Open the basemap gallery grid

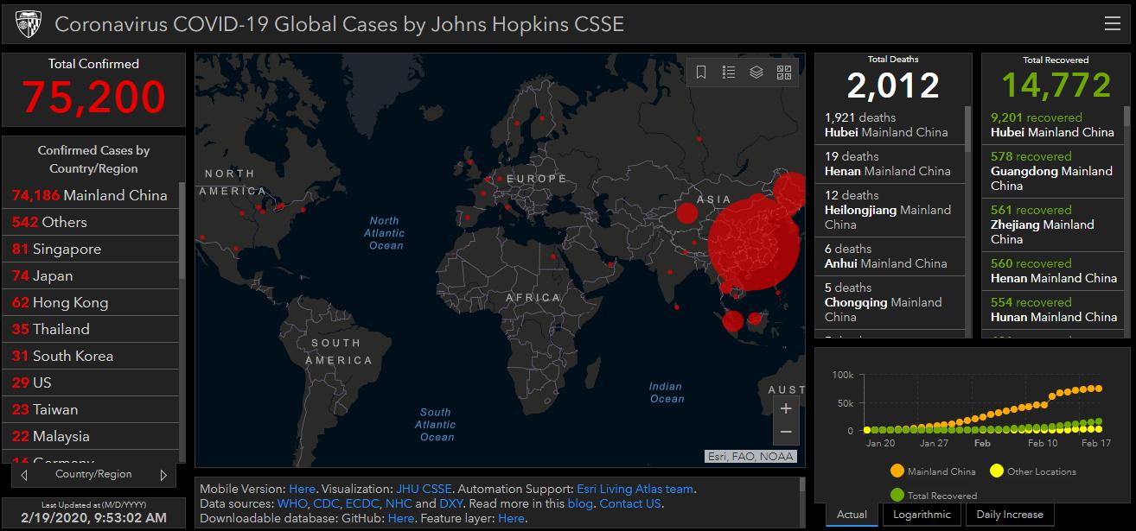pyautogui.click(x=784, y=73)
